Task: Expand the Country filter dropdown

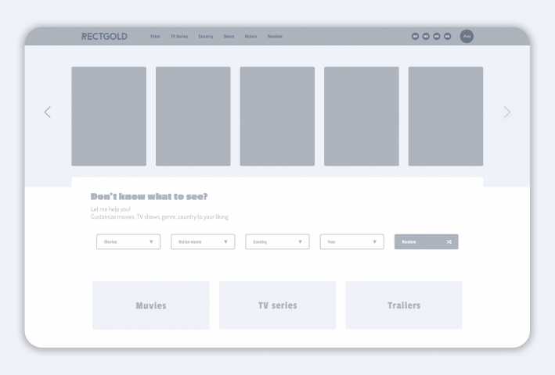Action: point(277,242)
